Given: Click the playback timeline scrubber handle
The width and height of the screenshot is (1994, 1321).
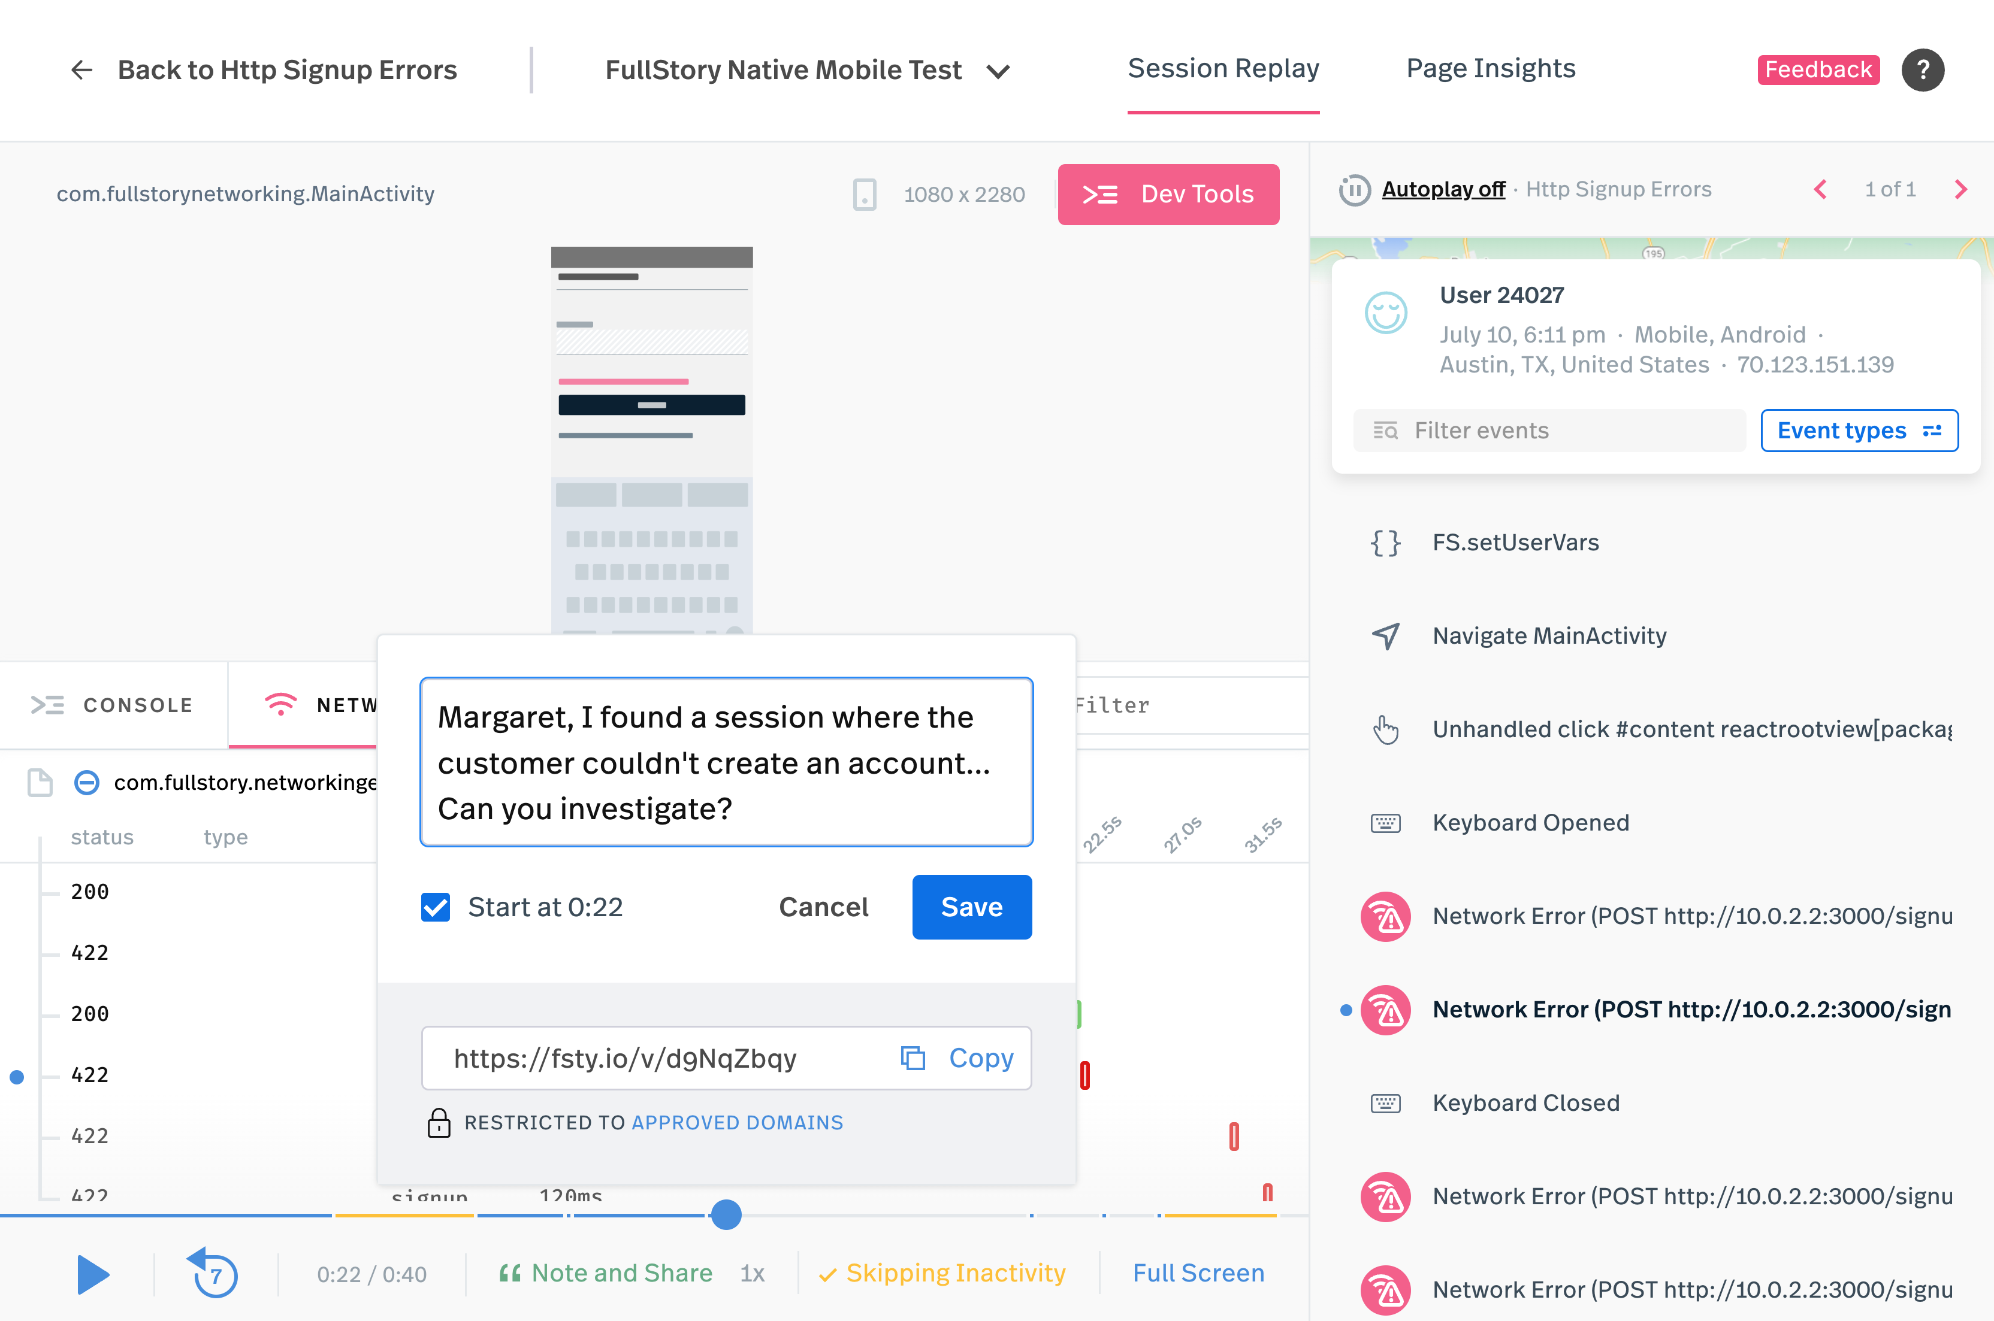Looking at the screenshot, I should click(726, 1215).
